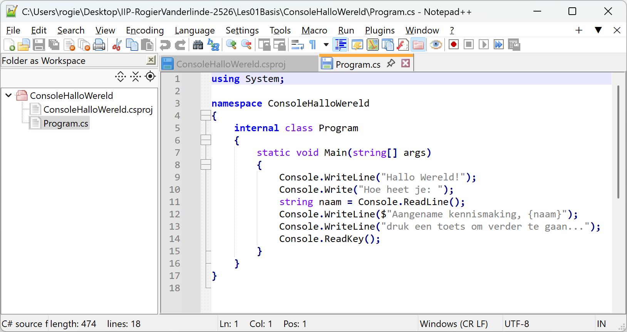Toggle synchronized horizontal scrolling
This screenshot has width=627, height=332.
tap(279, 45)
